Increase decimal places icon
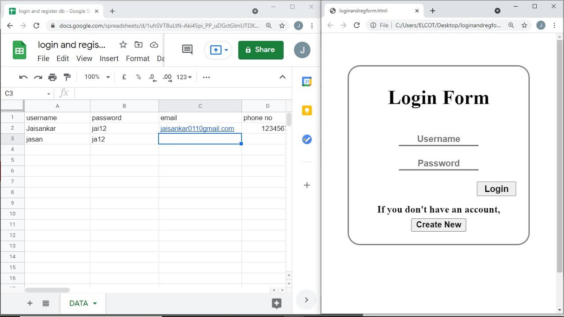 pos(167,77)
